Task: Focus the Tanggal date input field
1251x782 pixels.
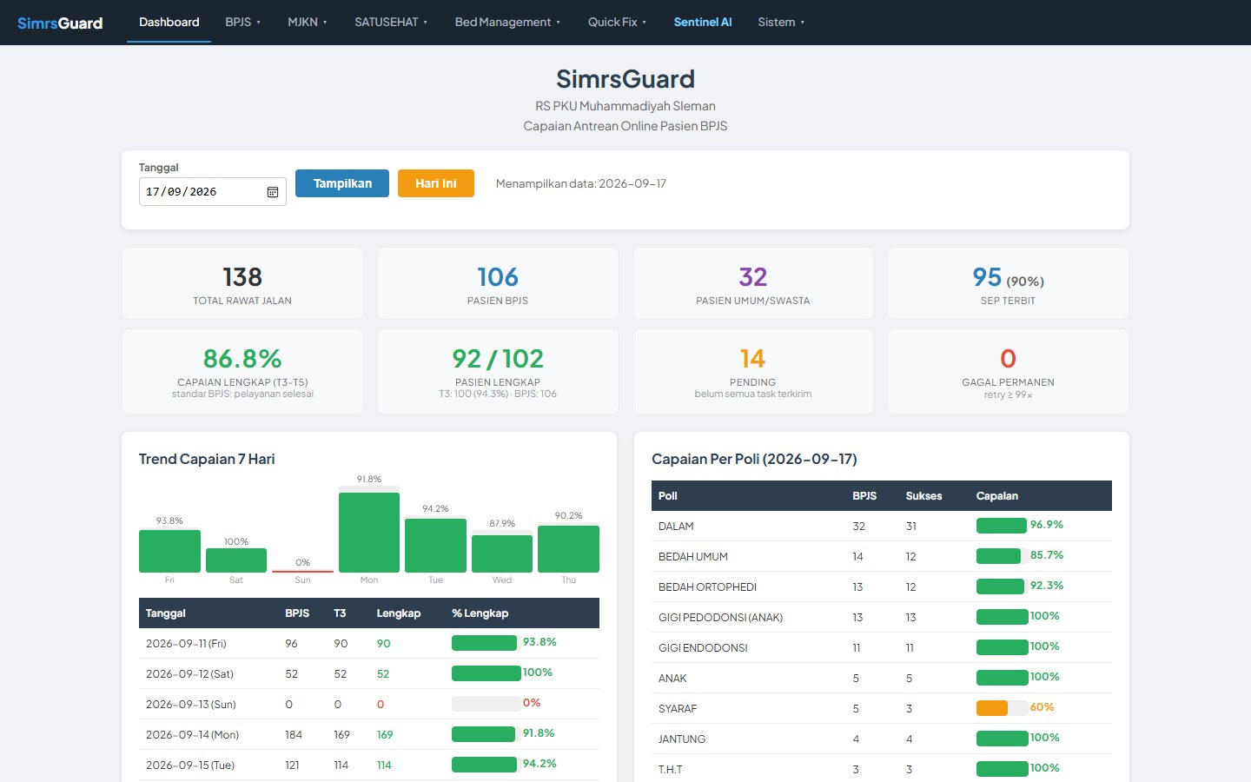Action: pos(213,192)
